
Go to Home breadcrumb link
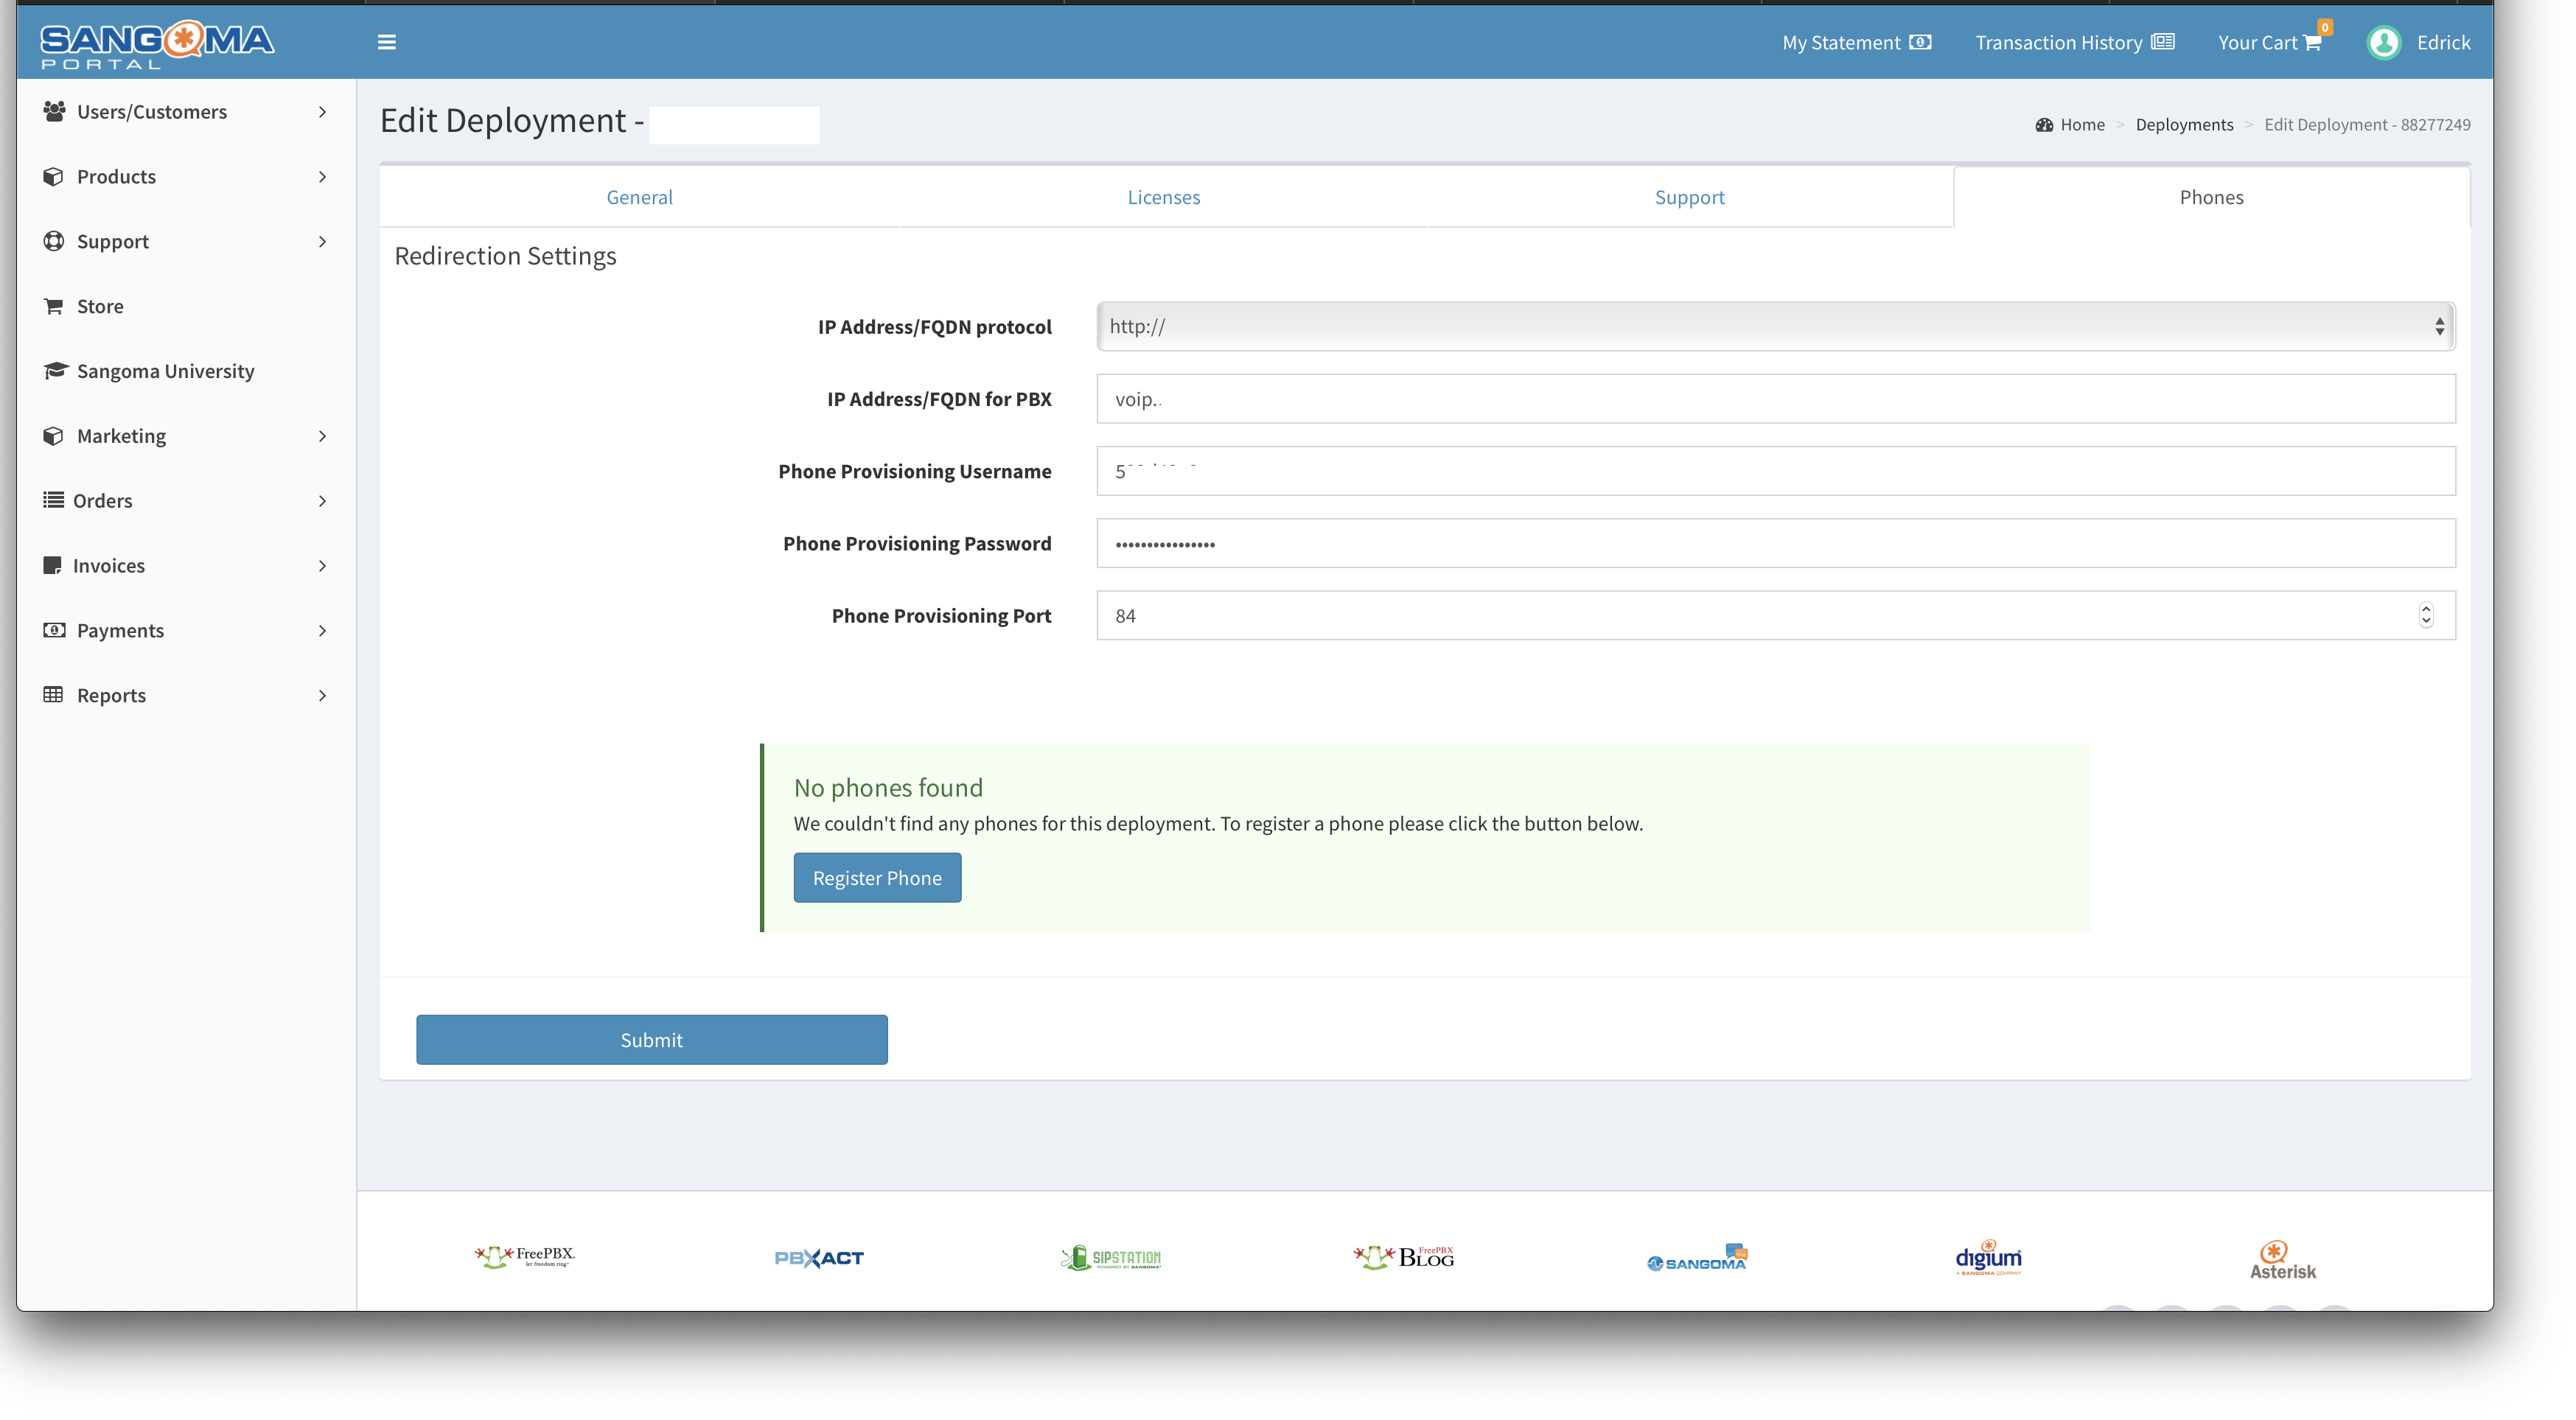[x=2082, y=125]
